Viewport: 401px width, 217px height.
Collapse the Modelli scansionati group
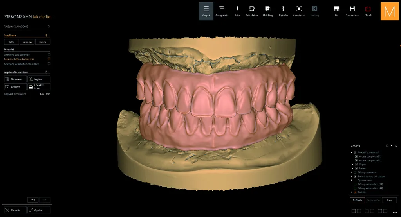pyautogui.click(x=351, y=152)
